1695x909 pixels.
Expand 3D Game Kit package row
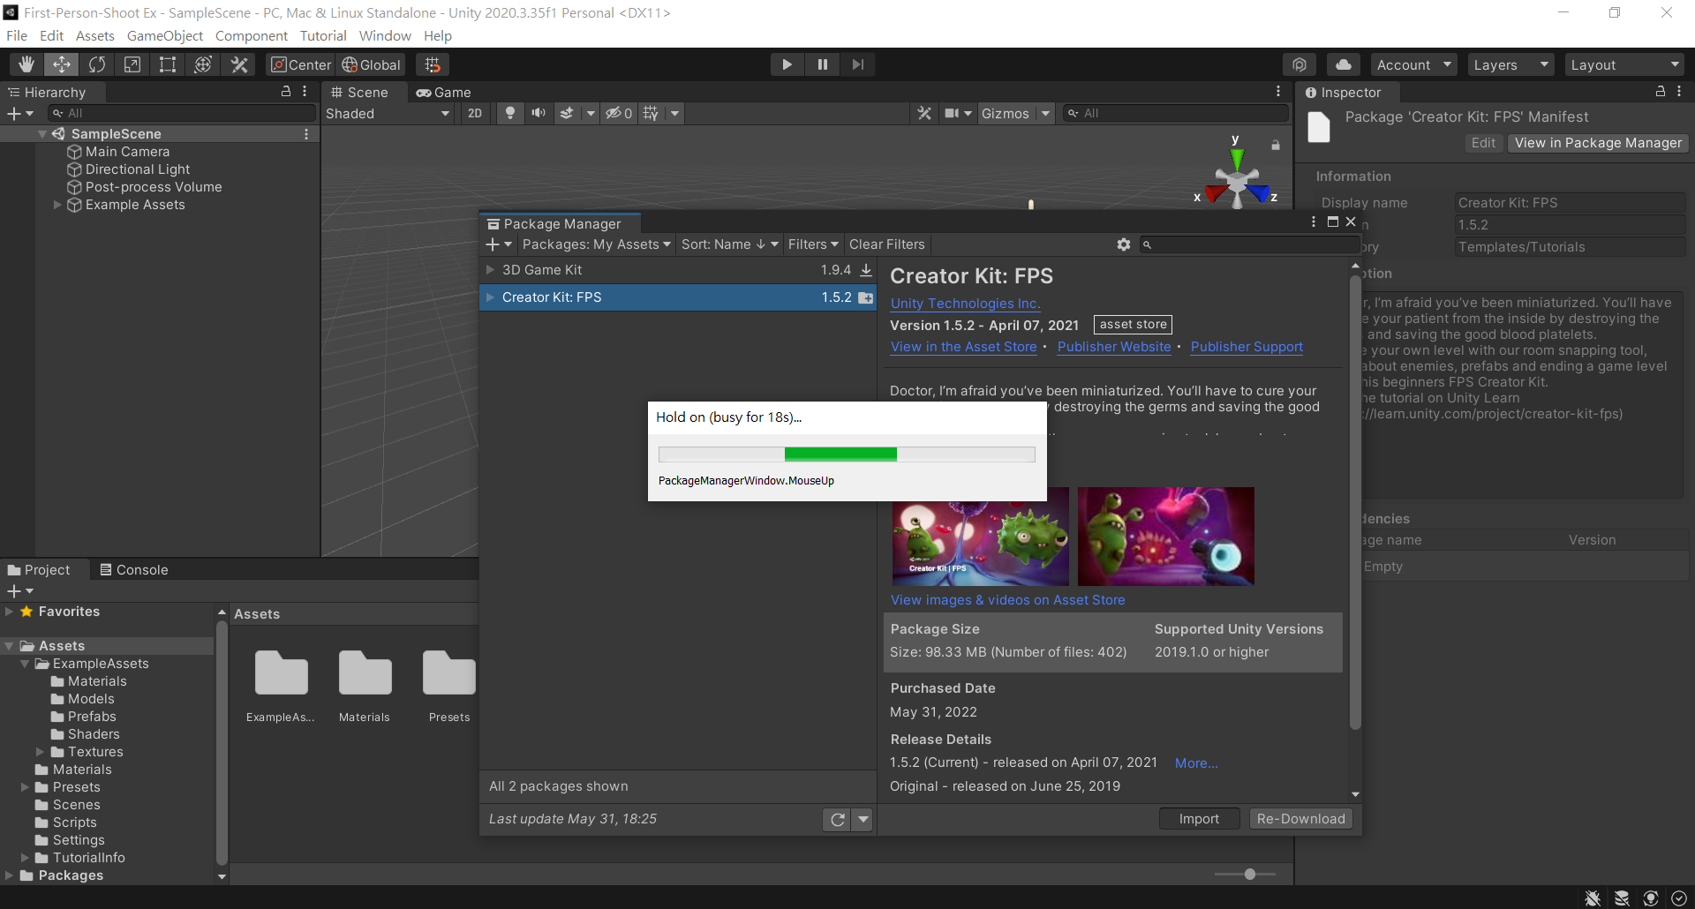click(x=490, y=270)
